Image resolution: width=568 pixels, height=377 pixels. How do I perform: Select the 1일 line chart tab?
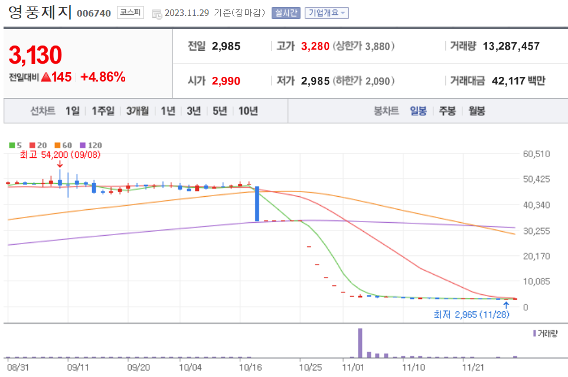click(73, 110)
